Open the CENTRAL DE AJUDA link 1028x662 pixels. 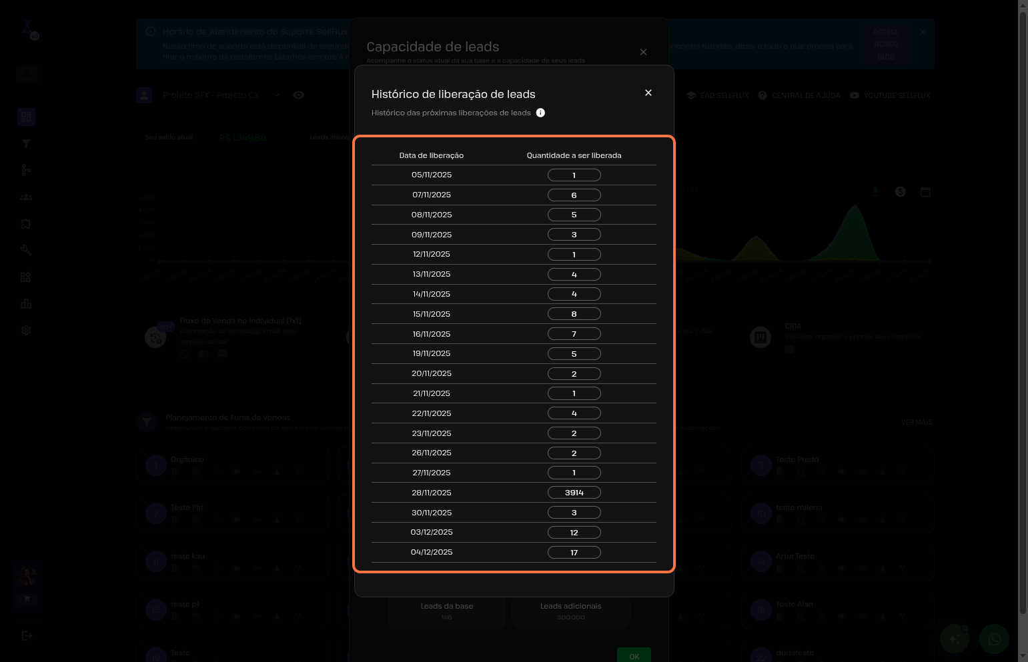tap(799, 95)
